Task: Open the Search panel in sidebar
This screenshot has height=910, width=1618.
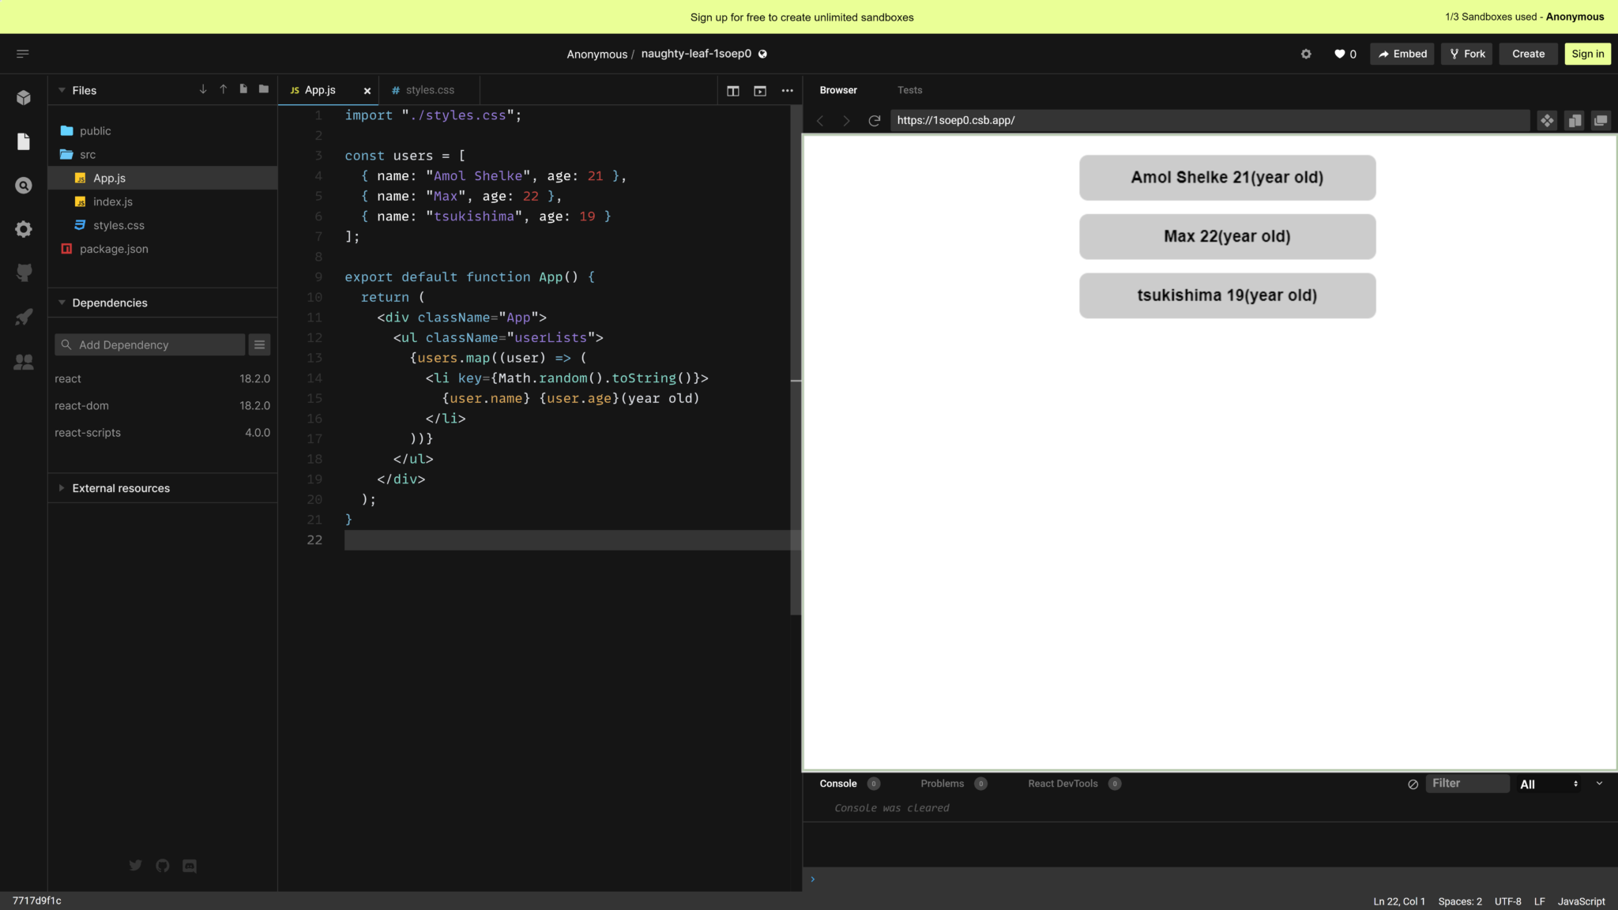Action: pyautogui.click(x=24, y=184)
